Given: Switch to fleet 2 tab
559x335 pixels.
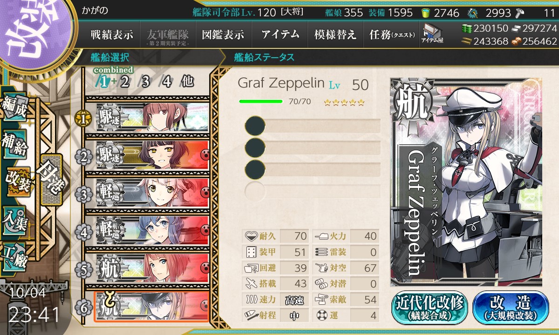Looking at the screenshot, I should click(x=124, y=82).
